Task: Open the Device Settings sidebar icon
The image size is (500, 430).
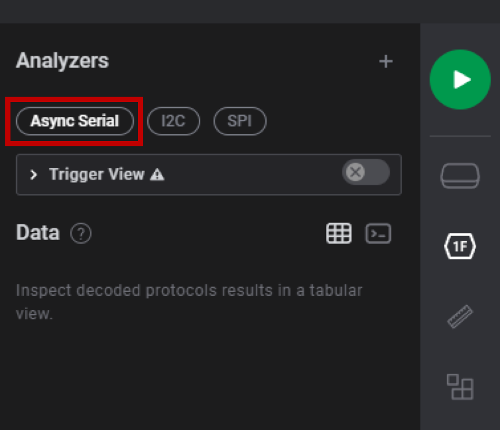Action: [x=460, y=175]
